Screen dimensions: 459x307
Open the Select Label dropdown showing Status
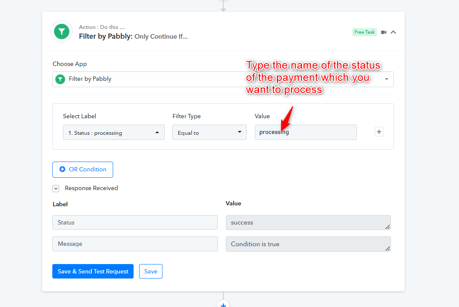114,133
